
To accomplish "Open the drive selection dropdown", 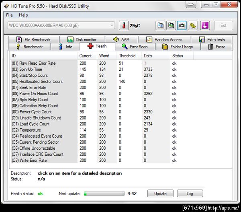I will [x=61, y=25].
